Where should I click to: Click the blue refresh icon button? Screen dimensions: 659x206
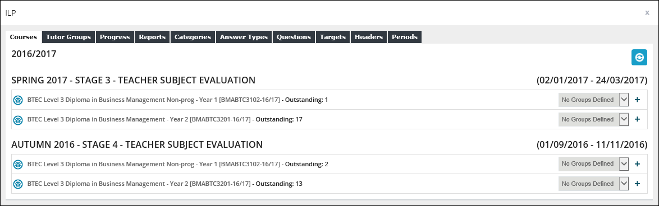pos(639,57)
